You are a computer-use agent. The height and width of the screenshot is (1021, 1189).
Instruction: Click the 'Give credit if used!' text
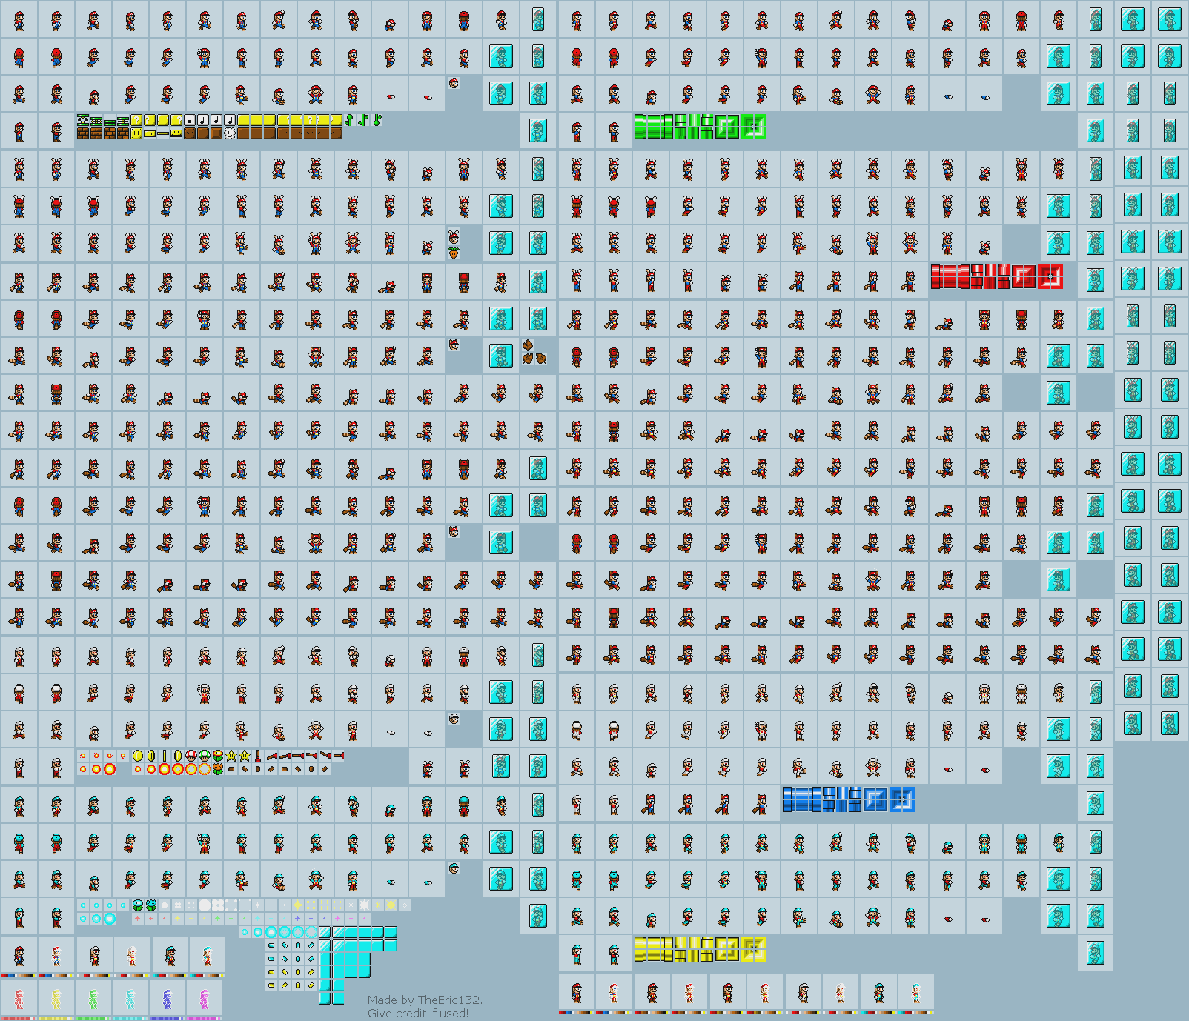pyautogui.click(x=418, y=1013)
